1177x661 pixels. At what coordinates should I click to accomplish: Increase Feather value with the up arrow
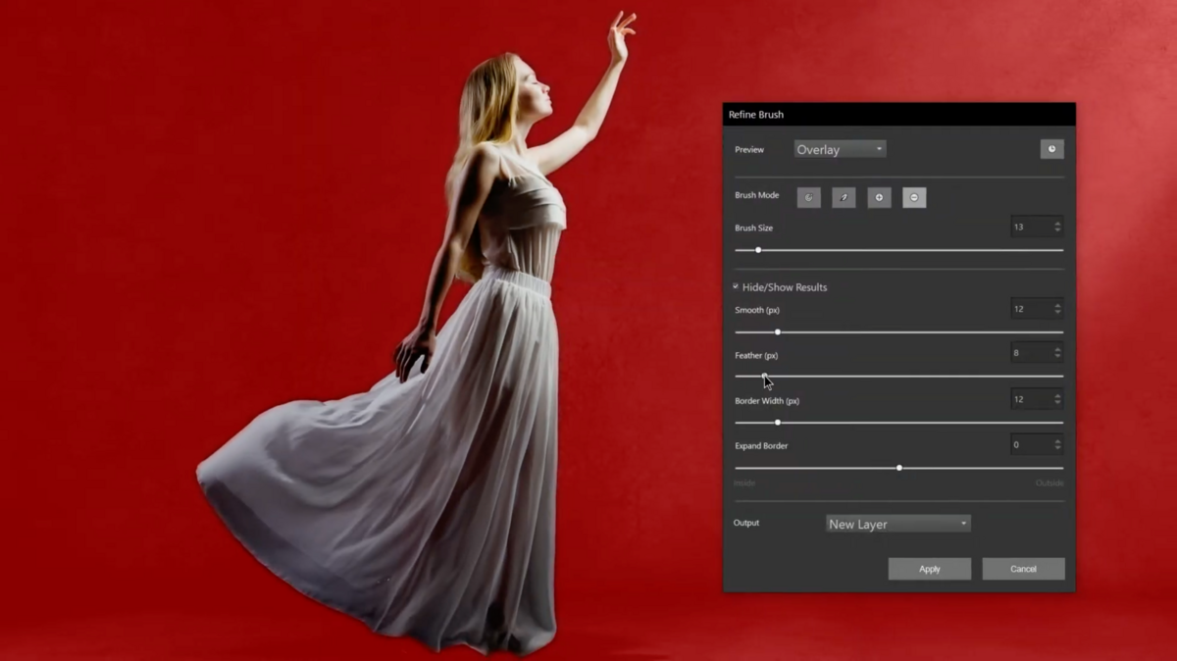(1057, 349)
